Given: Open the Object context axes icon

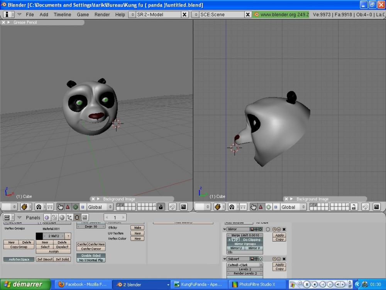Looking at the screenshot, I should tap(69, 217).
